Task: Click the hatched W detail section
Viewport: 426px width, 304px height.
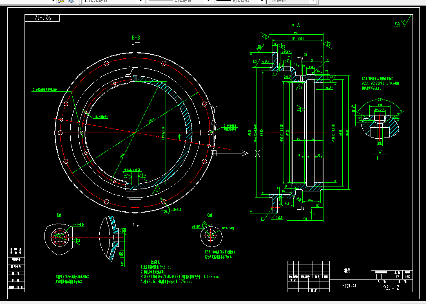Action: (380, 126)
